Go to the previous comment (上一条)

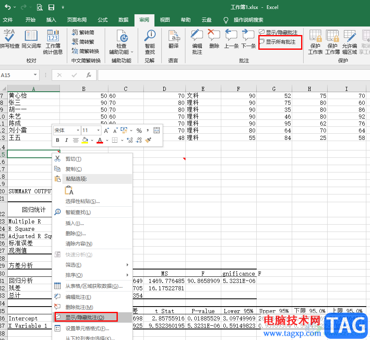click(x=231, y=39)
